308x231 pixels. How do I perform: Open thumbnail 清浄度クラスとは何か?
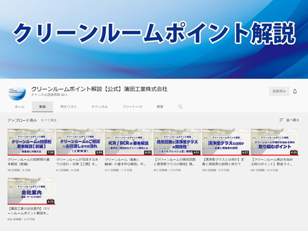coord(226,142)
